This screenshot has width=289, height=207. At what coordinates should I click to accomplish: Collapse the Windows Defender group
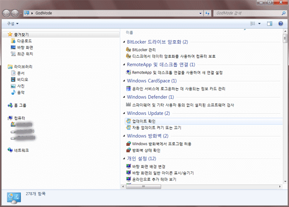pos(124,97)
